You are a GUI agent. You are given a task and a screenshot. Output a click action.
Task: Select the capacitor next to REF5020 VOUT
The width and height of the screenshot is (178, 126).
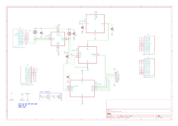coord(112,29)
